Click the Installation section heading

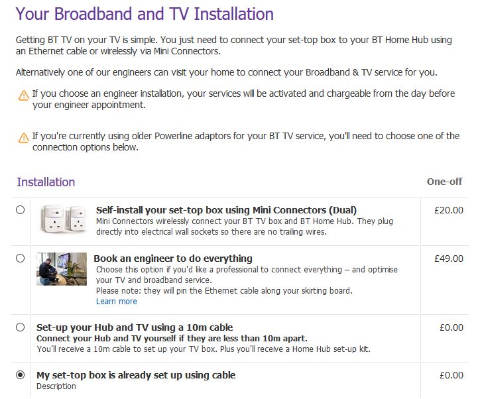click(46, 182)
